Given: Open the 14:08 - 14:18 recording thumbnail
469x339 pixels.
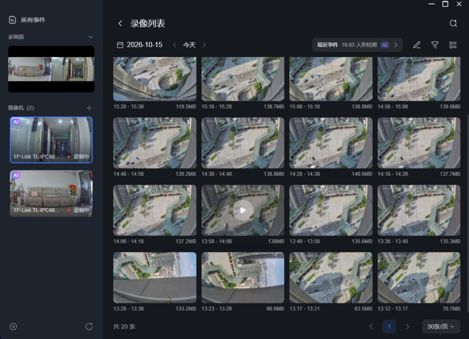Looking at the screenshot, I should tap(155, 211).
